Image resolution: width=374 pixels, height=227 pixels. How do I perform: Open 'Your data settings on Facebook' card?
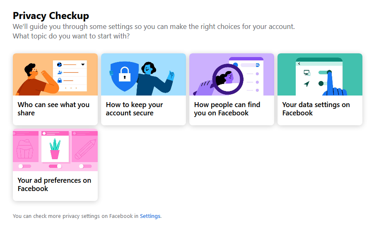(x=320, y=89)
